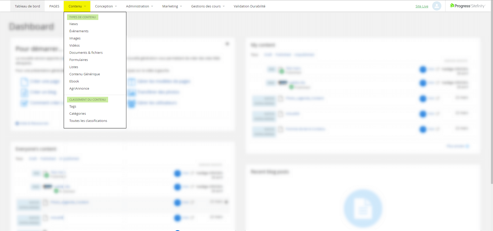Expand the Administration dropdown menu
Viewport: 493px width, 231px height.
coord(139,6)
